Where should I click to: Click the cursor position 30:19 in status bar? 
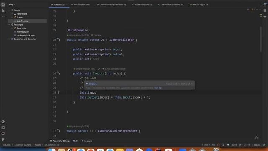234,145
